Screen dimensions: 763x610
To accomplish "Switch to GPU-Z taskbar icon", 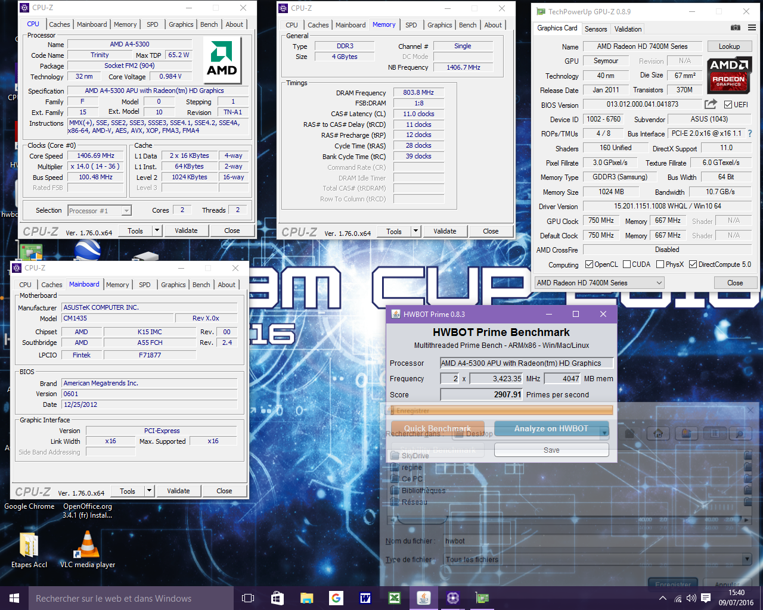I will tap(482, 598).
